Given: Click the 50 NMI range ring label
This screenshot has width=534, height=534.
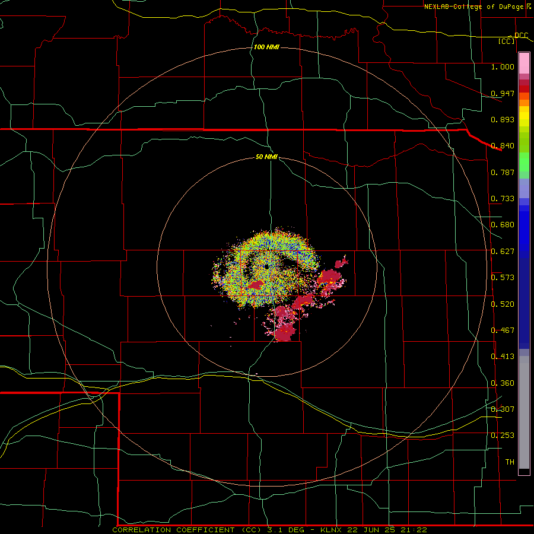Looking at the screenshot, I should pyautogui.click(x=266, y=157).
